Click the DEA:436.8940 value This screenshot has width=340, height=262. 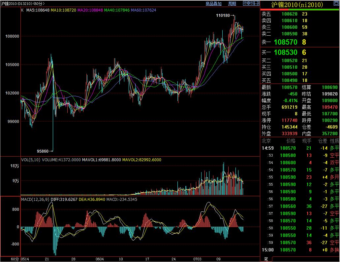point(92,200)
